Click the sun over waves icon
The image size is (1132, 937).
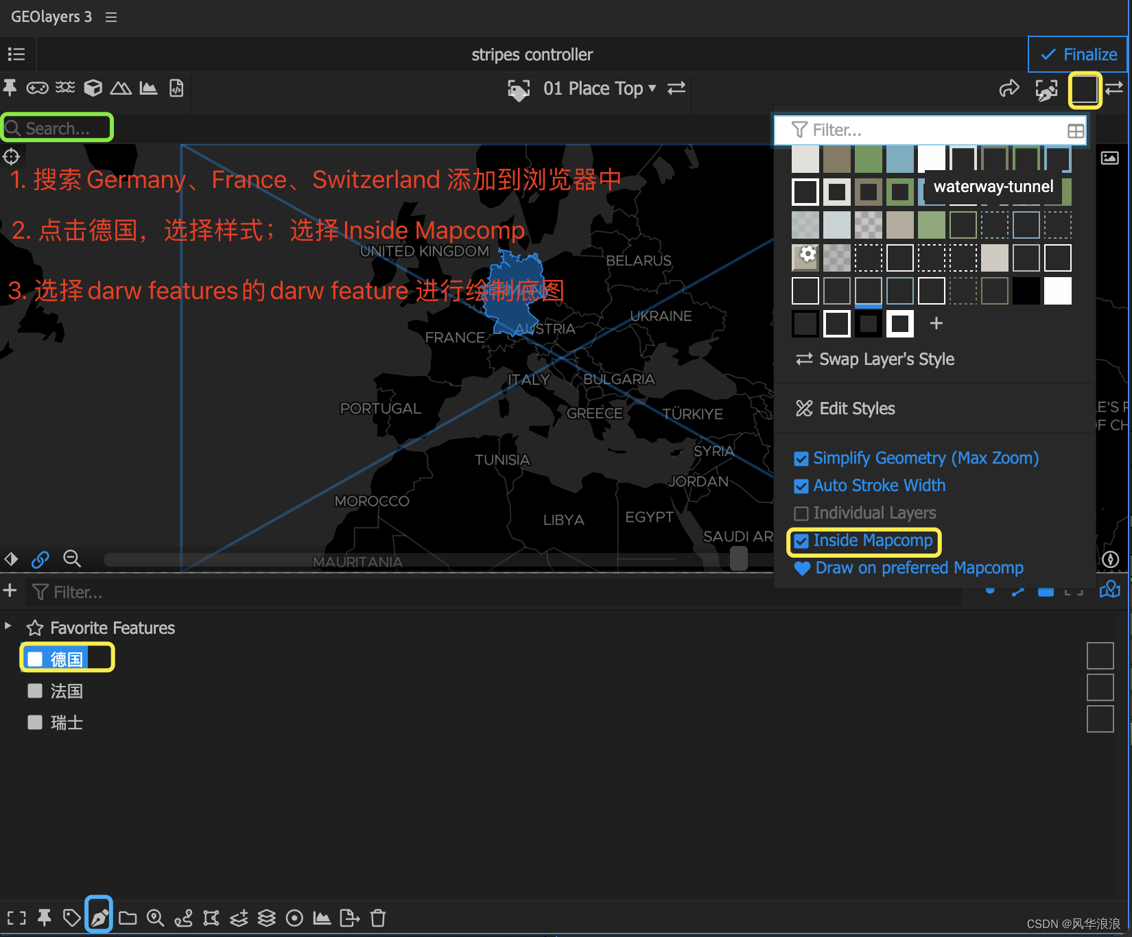click(x=65, y=88)
